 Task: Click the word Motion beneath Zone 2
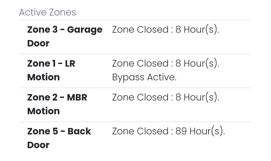[x=43, y=111]
